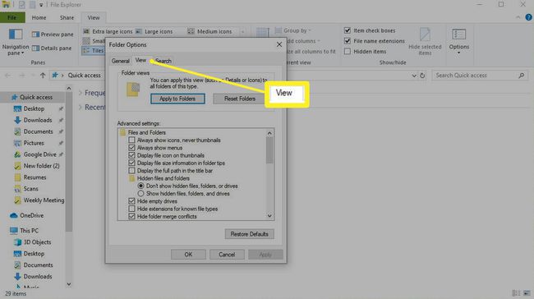Click the Options ribbon icon
Viewport: 534px width, 299px height.
click(x=458, y=34)
